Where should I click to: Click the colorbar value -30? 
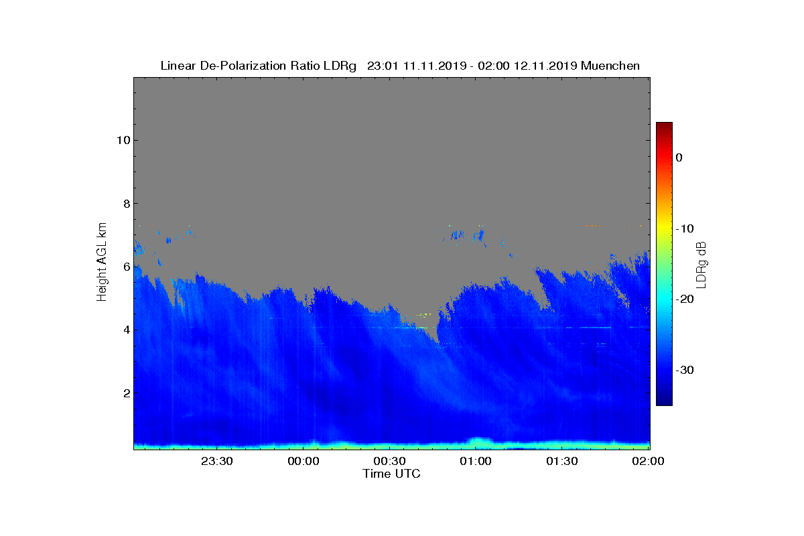[x=684, y=370]
